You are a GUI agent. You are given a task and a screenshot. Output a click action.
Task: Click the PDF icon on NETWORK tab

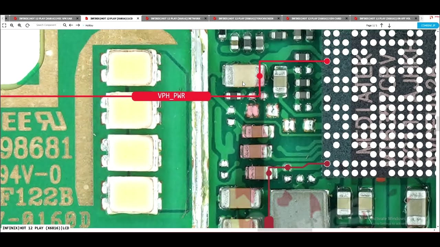147,19
